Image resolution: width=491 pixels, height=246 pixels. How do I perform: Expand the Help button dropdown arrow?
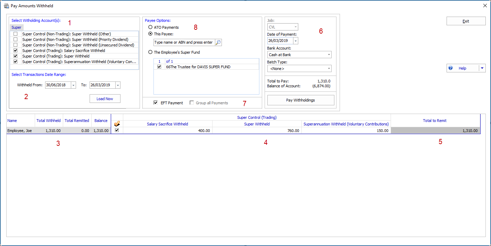tap(482, 68)
